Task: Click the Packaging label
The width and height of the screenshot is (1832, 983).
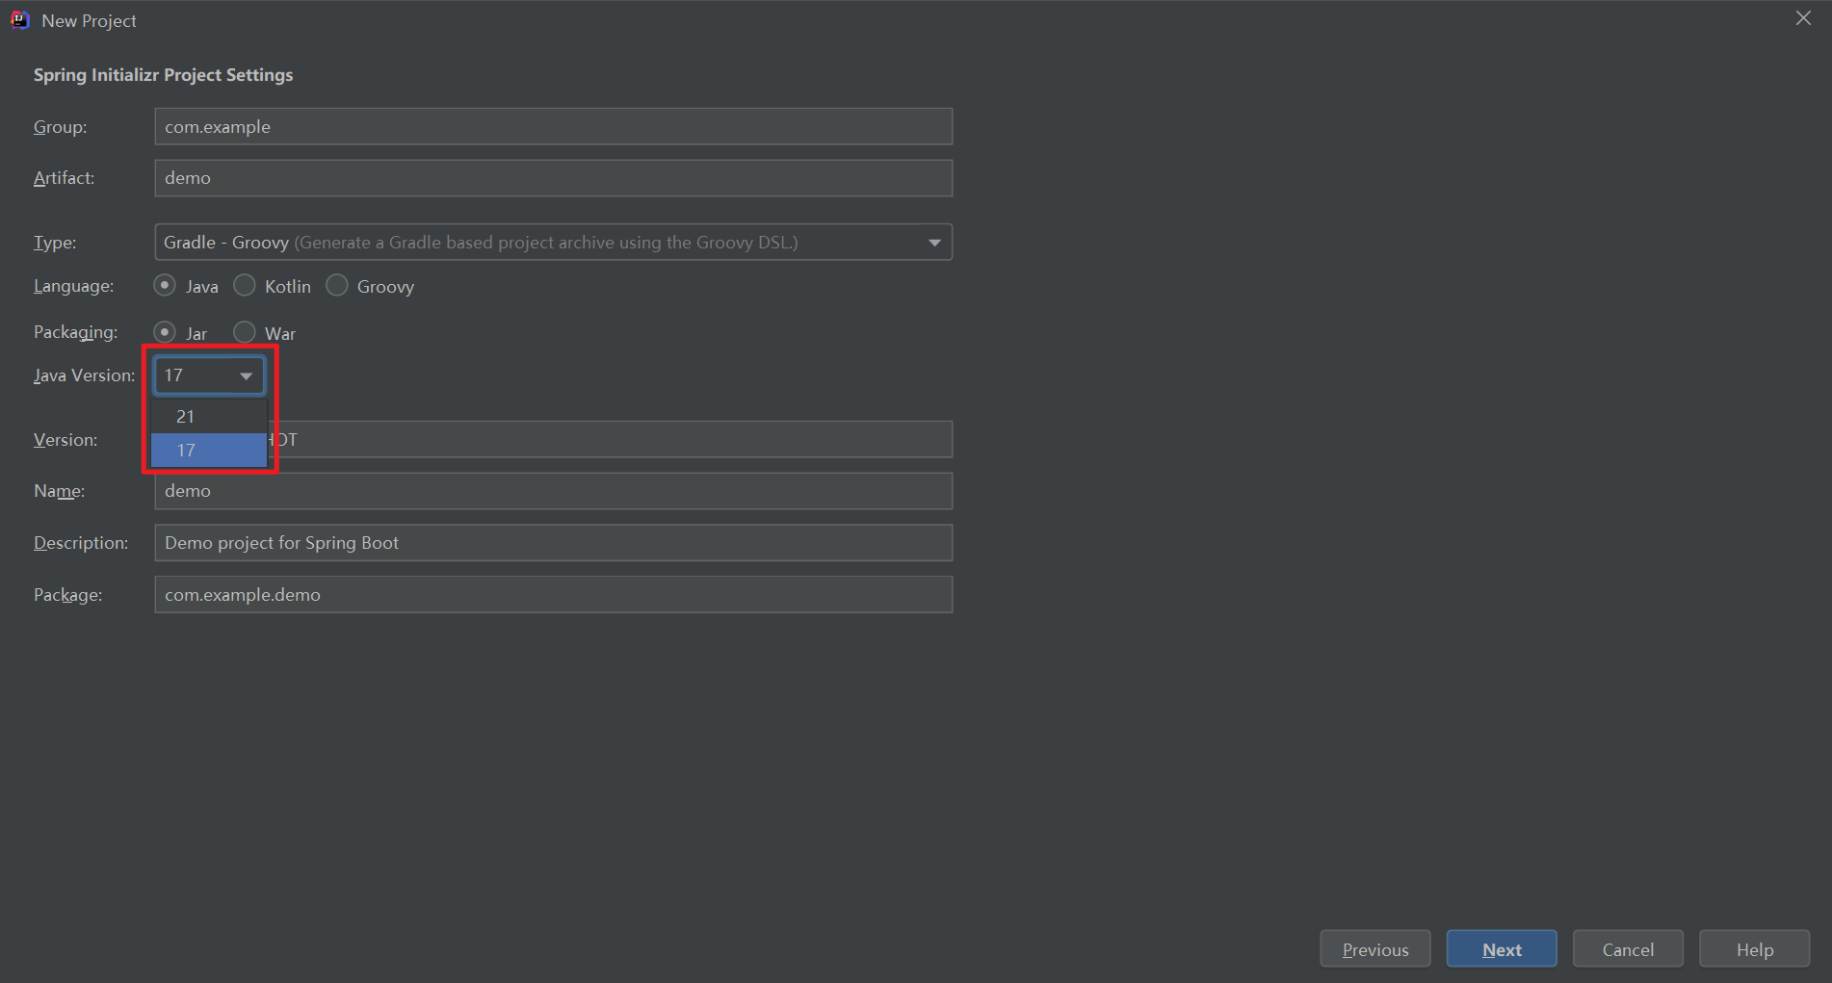Action: (75, 332)
